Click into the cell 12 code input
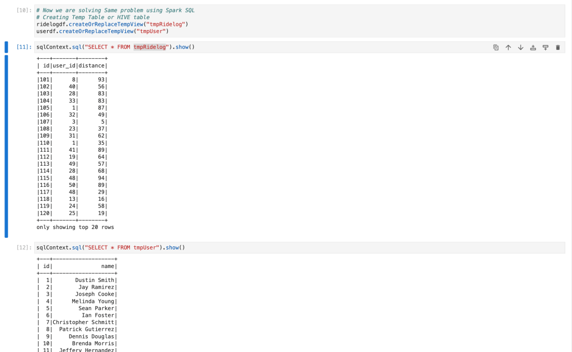The height and width of the screenshot is (352, 572). coord(336,247)
